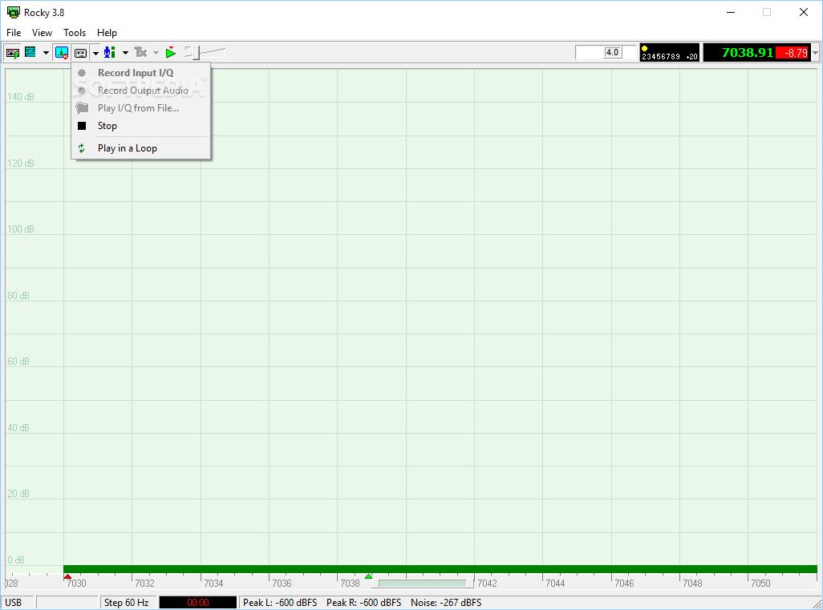Click the red 00:00 timer display

coord(198,603)
